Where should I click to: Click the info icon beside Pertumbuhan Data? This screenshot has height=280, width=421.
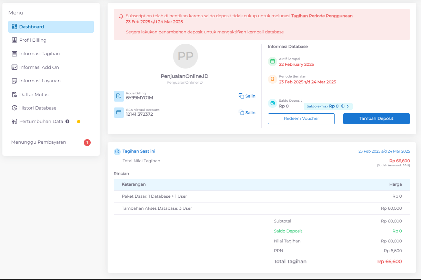(x=68, y=122)
